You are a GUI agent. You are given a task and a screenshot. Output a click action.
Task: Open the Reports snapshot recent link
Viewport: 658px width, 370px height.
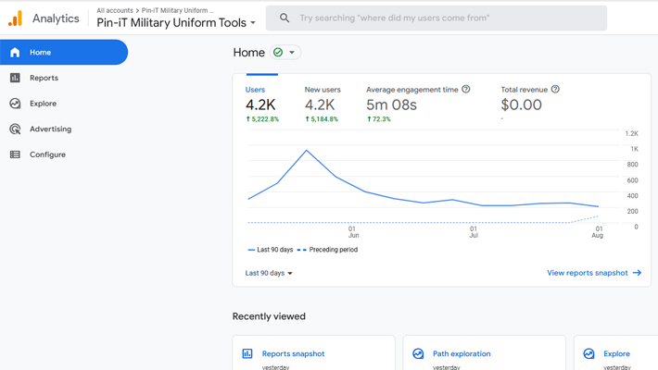[x=293, y=353]
